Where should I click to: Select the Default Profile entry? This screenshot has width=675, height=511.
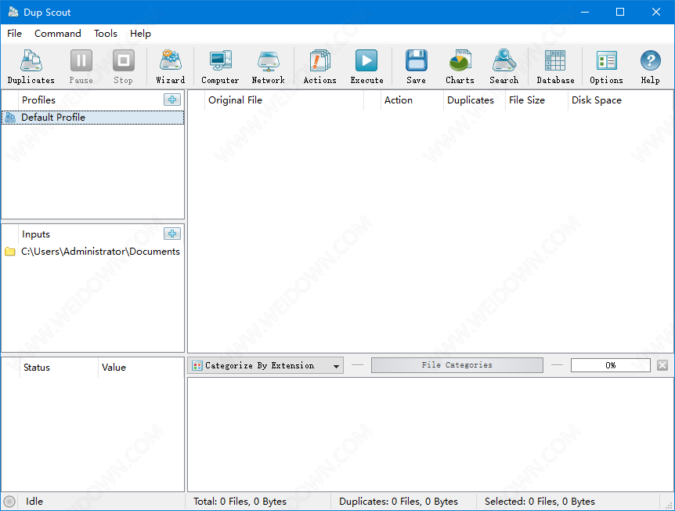click(93, 118)
